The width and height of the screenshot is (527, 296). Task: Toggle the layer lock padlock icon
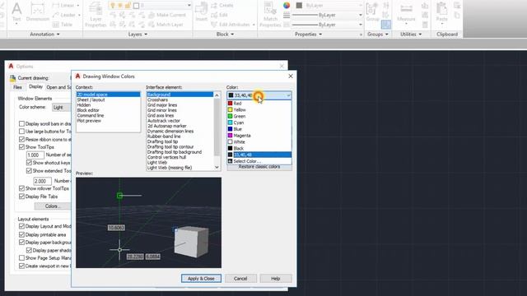tap(128, 6)
